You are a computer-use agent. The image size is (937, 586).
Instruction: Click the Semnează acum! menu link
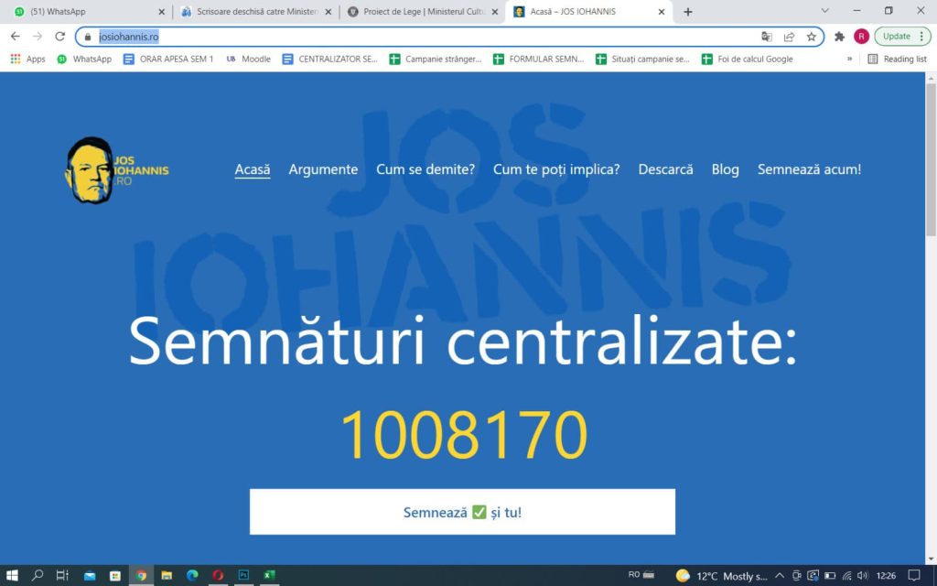(x=810, y=169)
